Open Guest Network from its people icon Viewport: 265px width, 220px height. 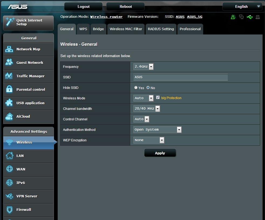tap(9, 62)
